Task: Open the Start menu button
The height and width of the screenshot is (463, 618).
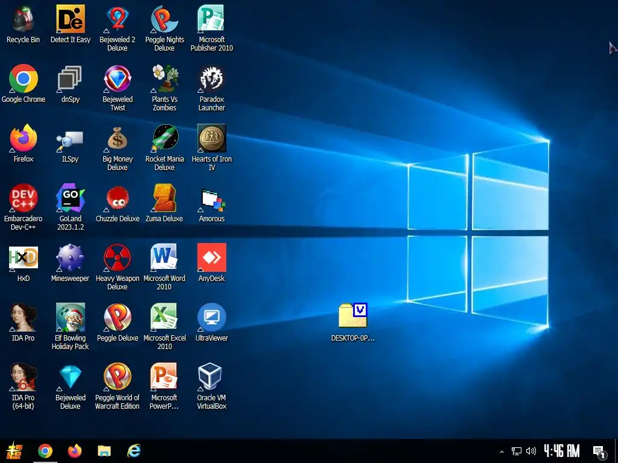Action: pos(14,451)
